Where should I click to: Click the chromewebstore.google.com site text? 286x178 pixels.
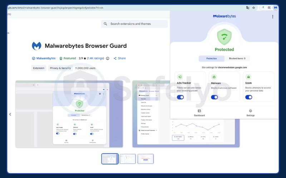(232, 67)
